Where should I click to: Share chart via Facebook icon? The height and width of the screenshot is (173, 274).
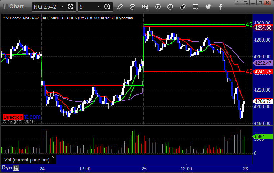coord(220,6)
